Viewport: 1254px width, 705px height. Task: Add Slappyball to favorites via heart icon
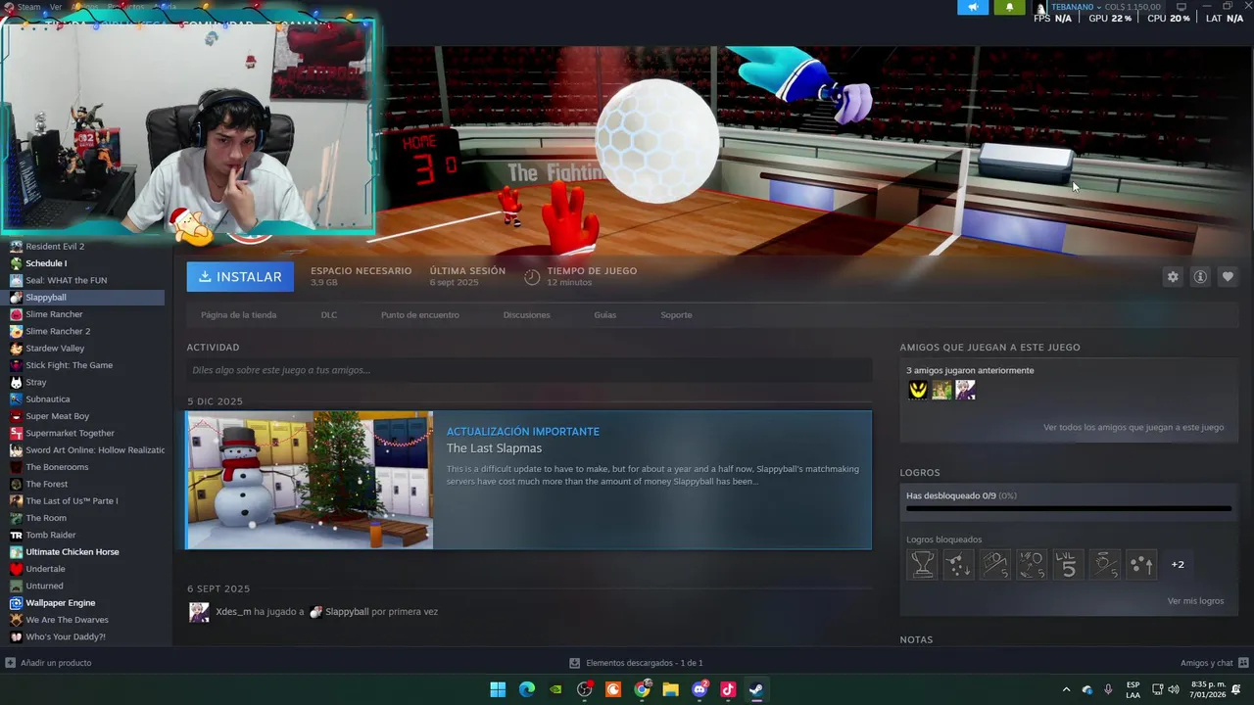[x=1228, y=277]
